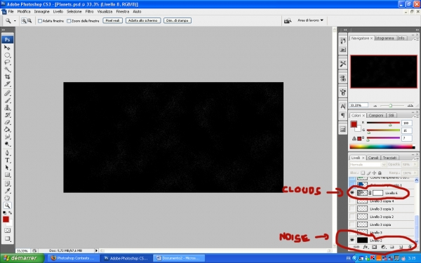Select the Type tool
421x263 pixels.
click(x=7, y=160)
